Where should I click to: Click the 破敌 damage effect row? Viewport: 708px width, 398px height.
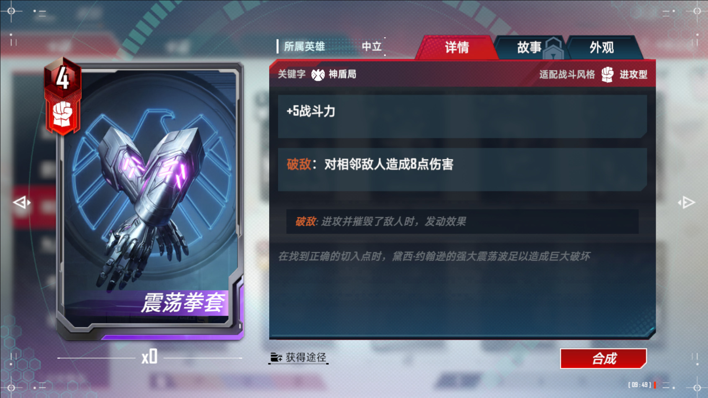[462, 169]
